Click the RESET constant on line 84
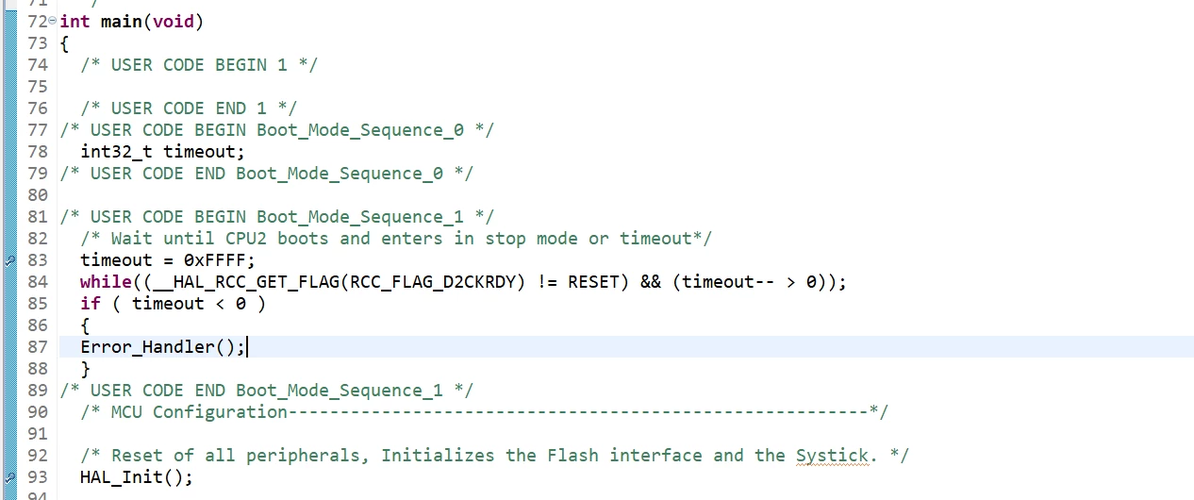 coord(593,282)
